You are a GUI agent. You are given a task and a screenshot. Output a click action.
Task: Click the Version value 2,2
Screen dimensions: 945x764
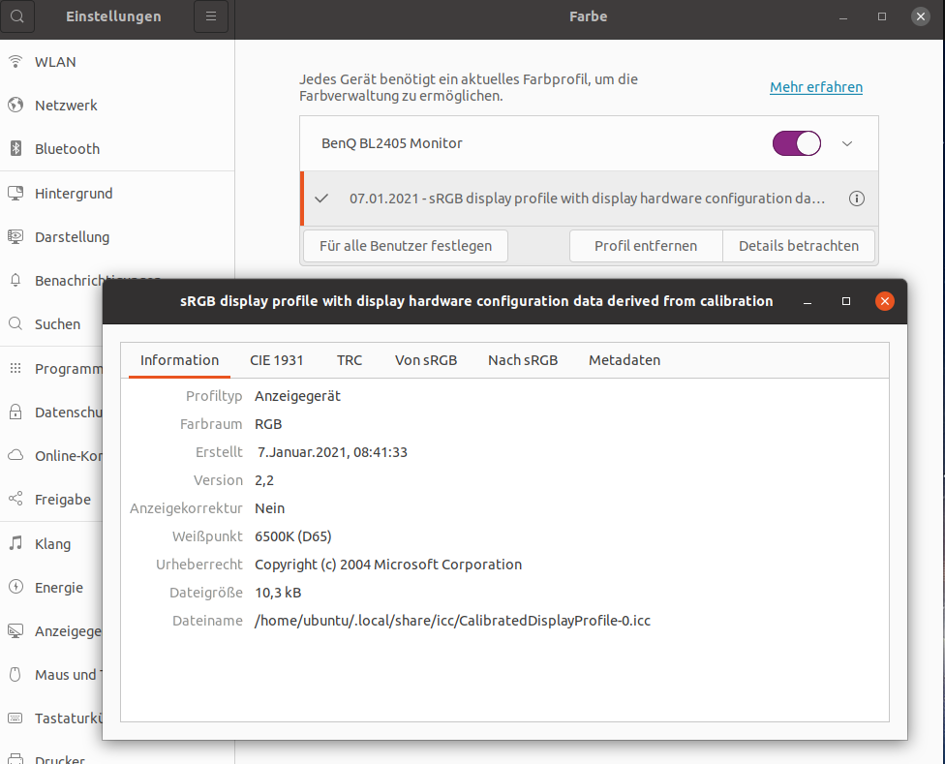pyautogui.click(x=264, y=480)
